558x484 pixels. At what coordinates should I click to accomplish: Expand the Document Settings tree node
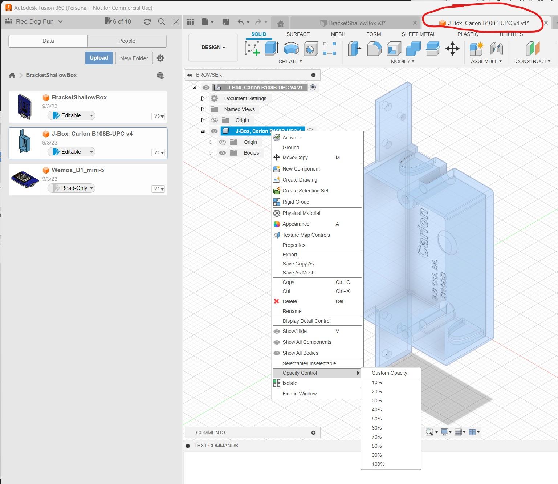pos(203,98)
